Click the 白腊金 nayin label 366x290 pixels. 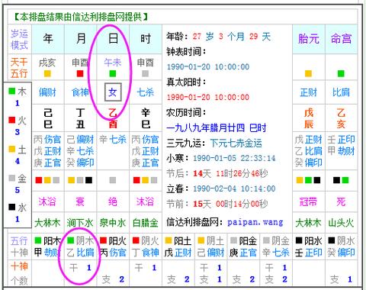click(x=146, y=223)
